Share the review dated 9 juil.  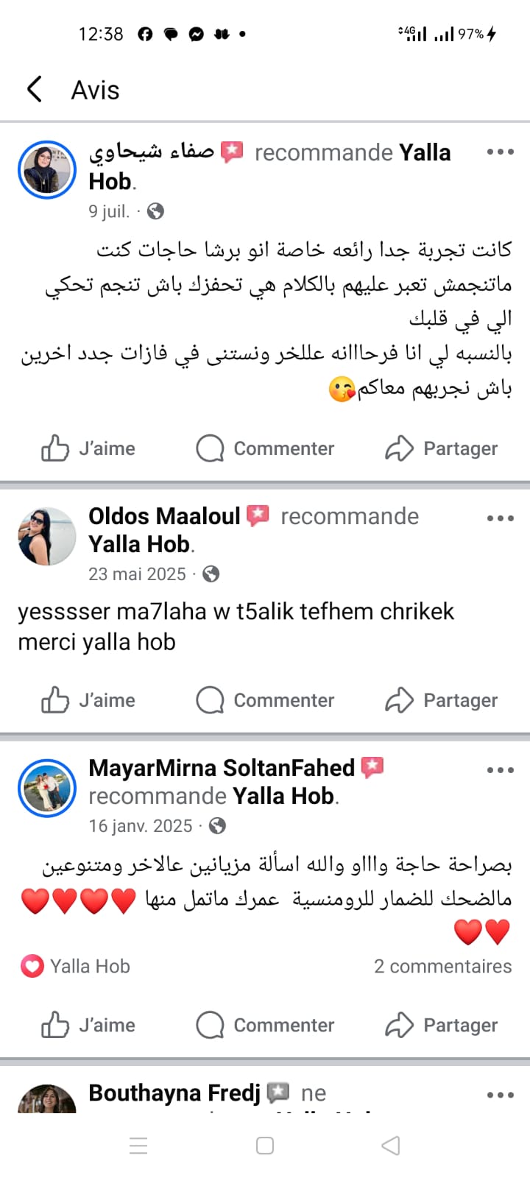coord(442,448)
